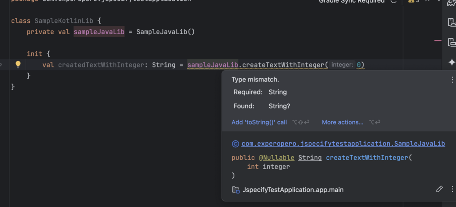Open the SampleJavaLib class link
Screen dimensions: 456x207
[343, 143]
